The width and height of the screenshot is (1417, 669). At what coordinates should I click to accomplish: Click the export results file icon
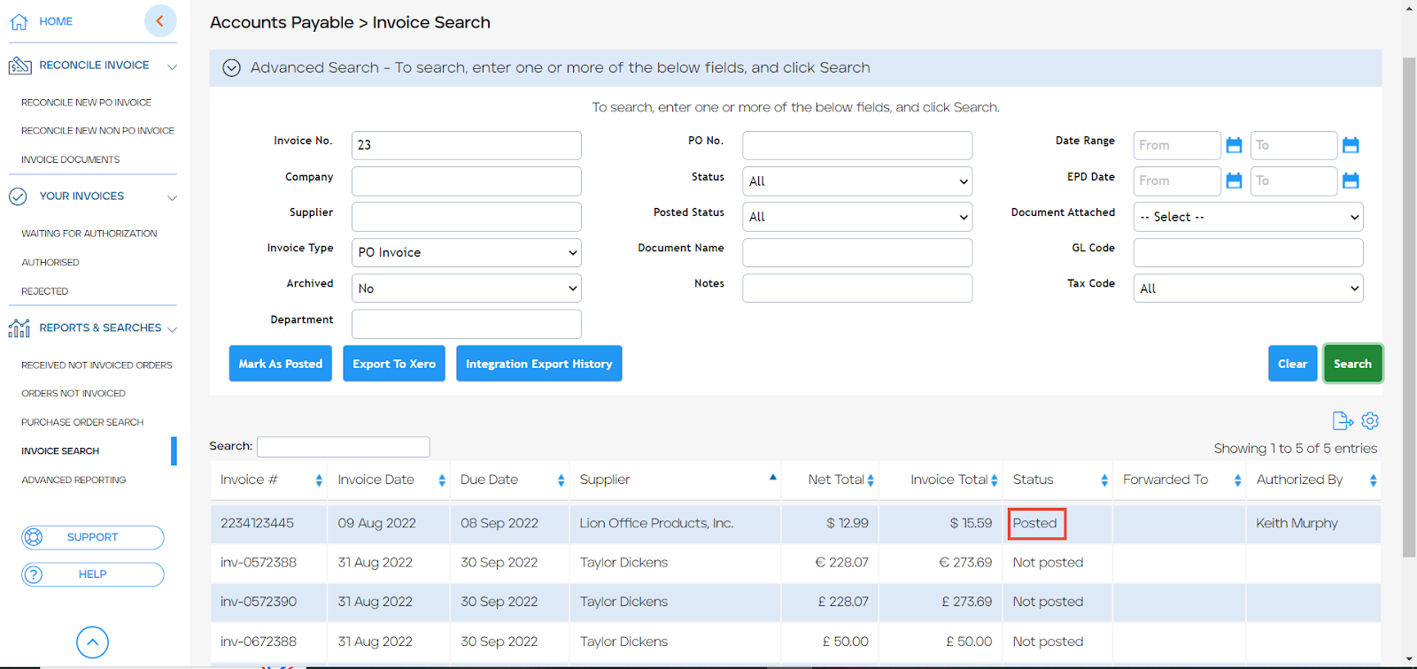pyautogui.click(x=1343, y=421)
